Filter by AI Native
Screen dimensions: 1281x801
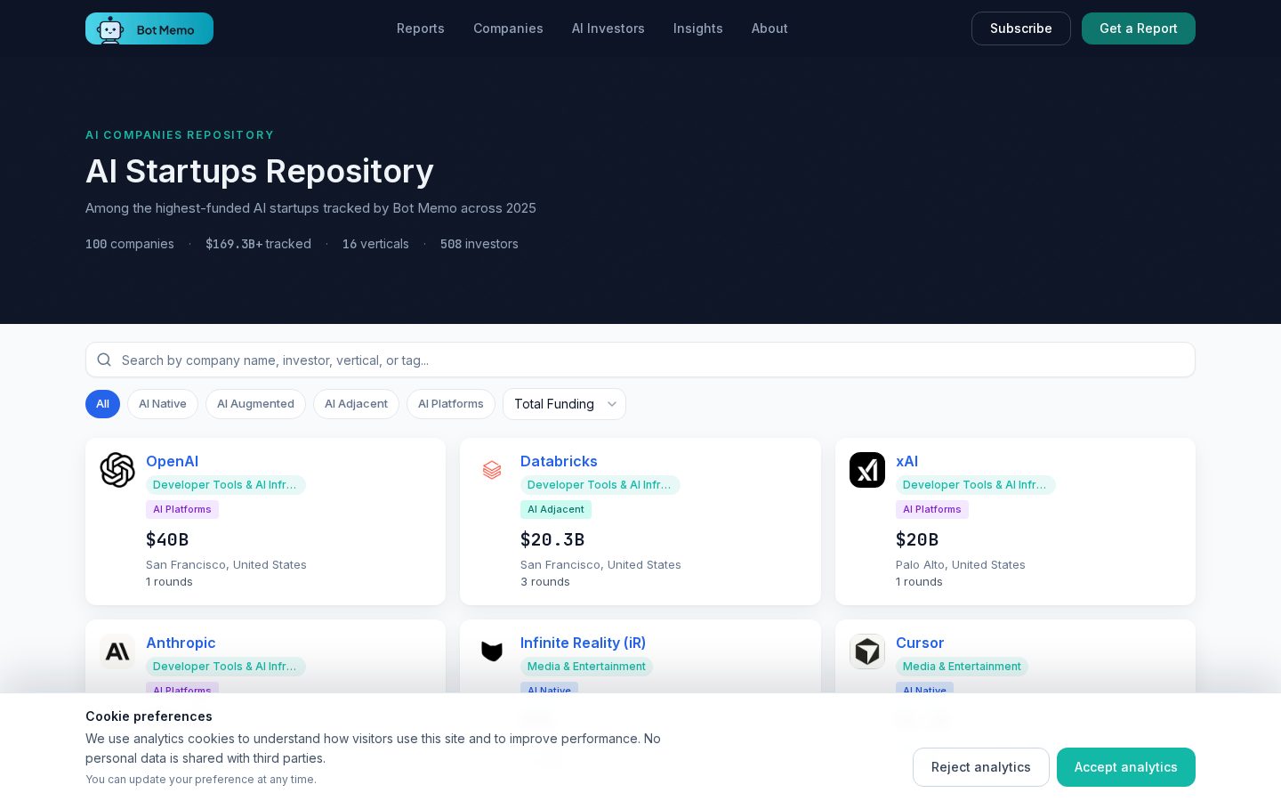coord(163,404)
